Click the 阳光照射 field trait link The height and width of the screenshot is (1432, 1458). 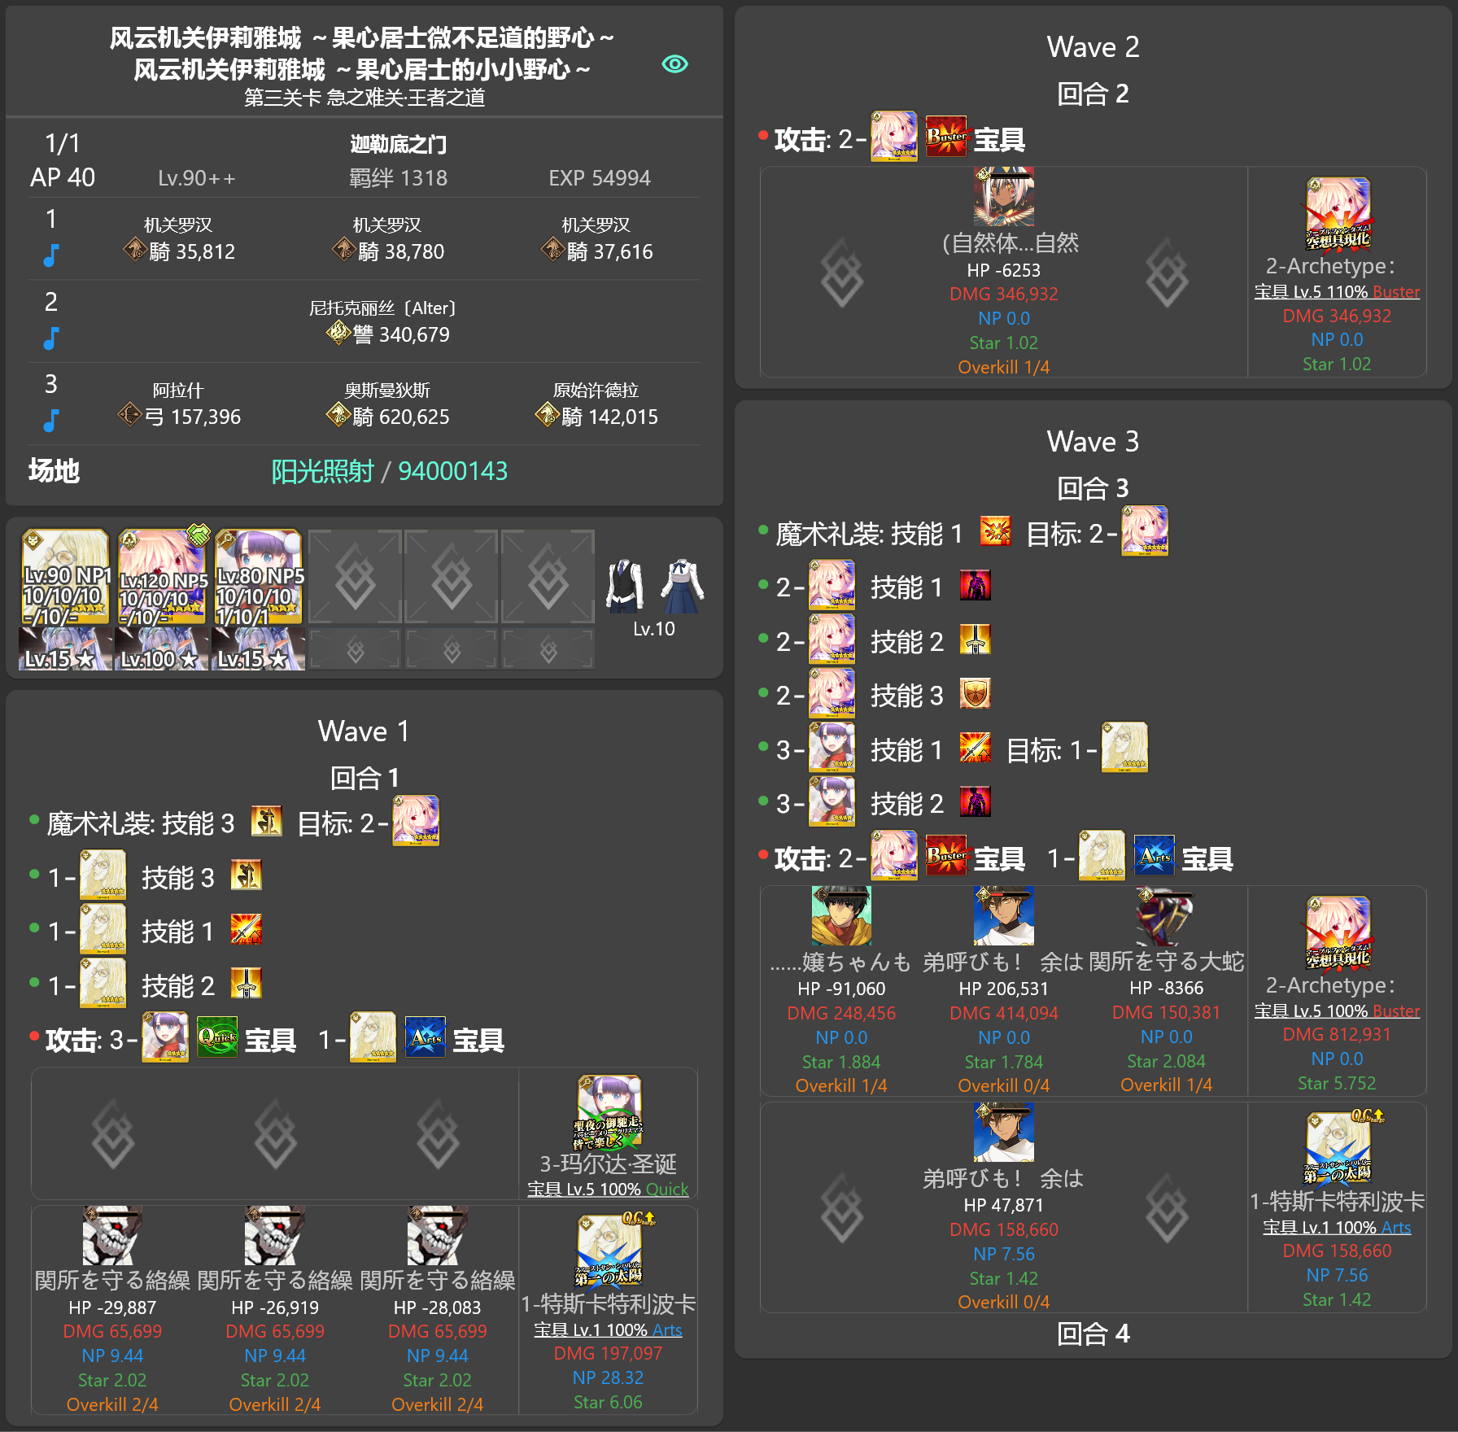point(324,470)
